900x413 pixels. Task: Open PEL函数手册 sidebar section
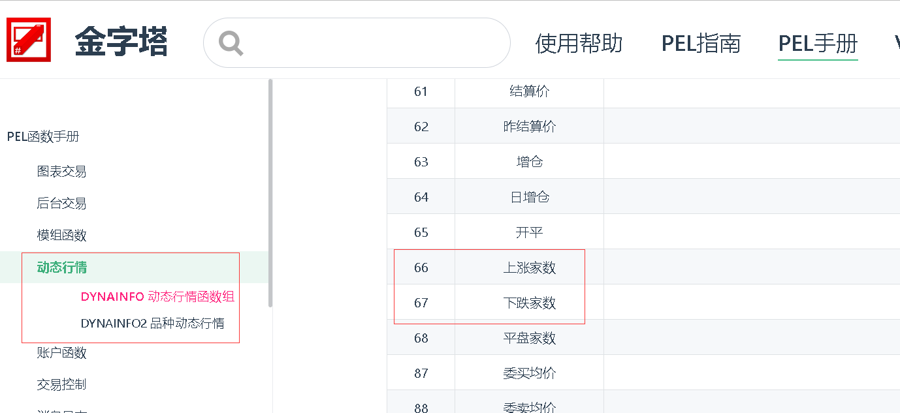[43, 136]
